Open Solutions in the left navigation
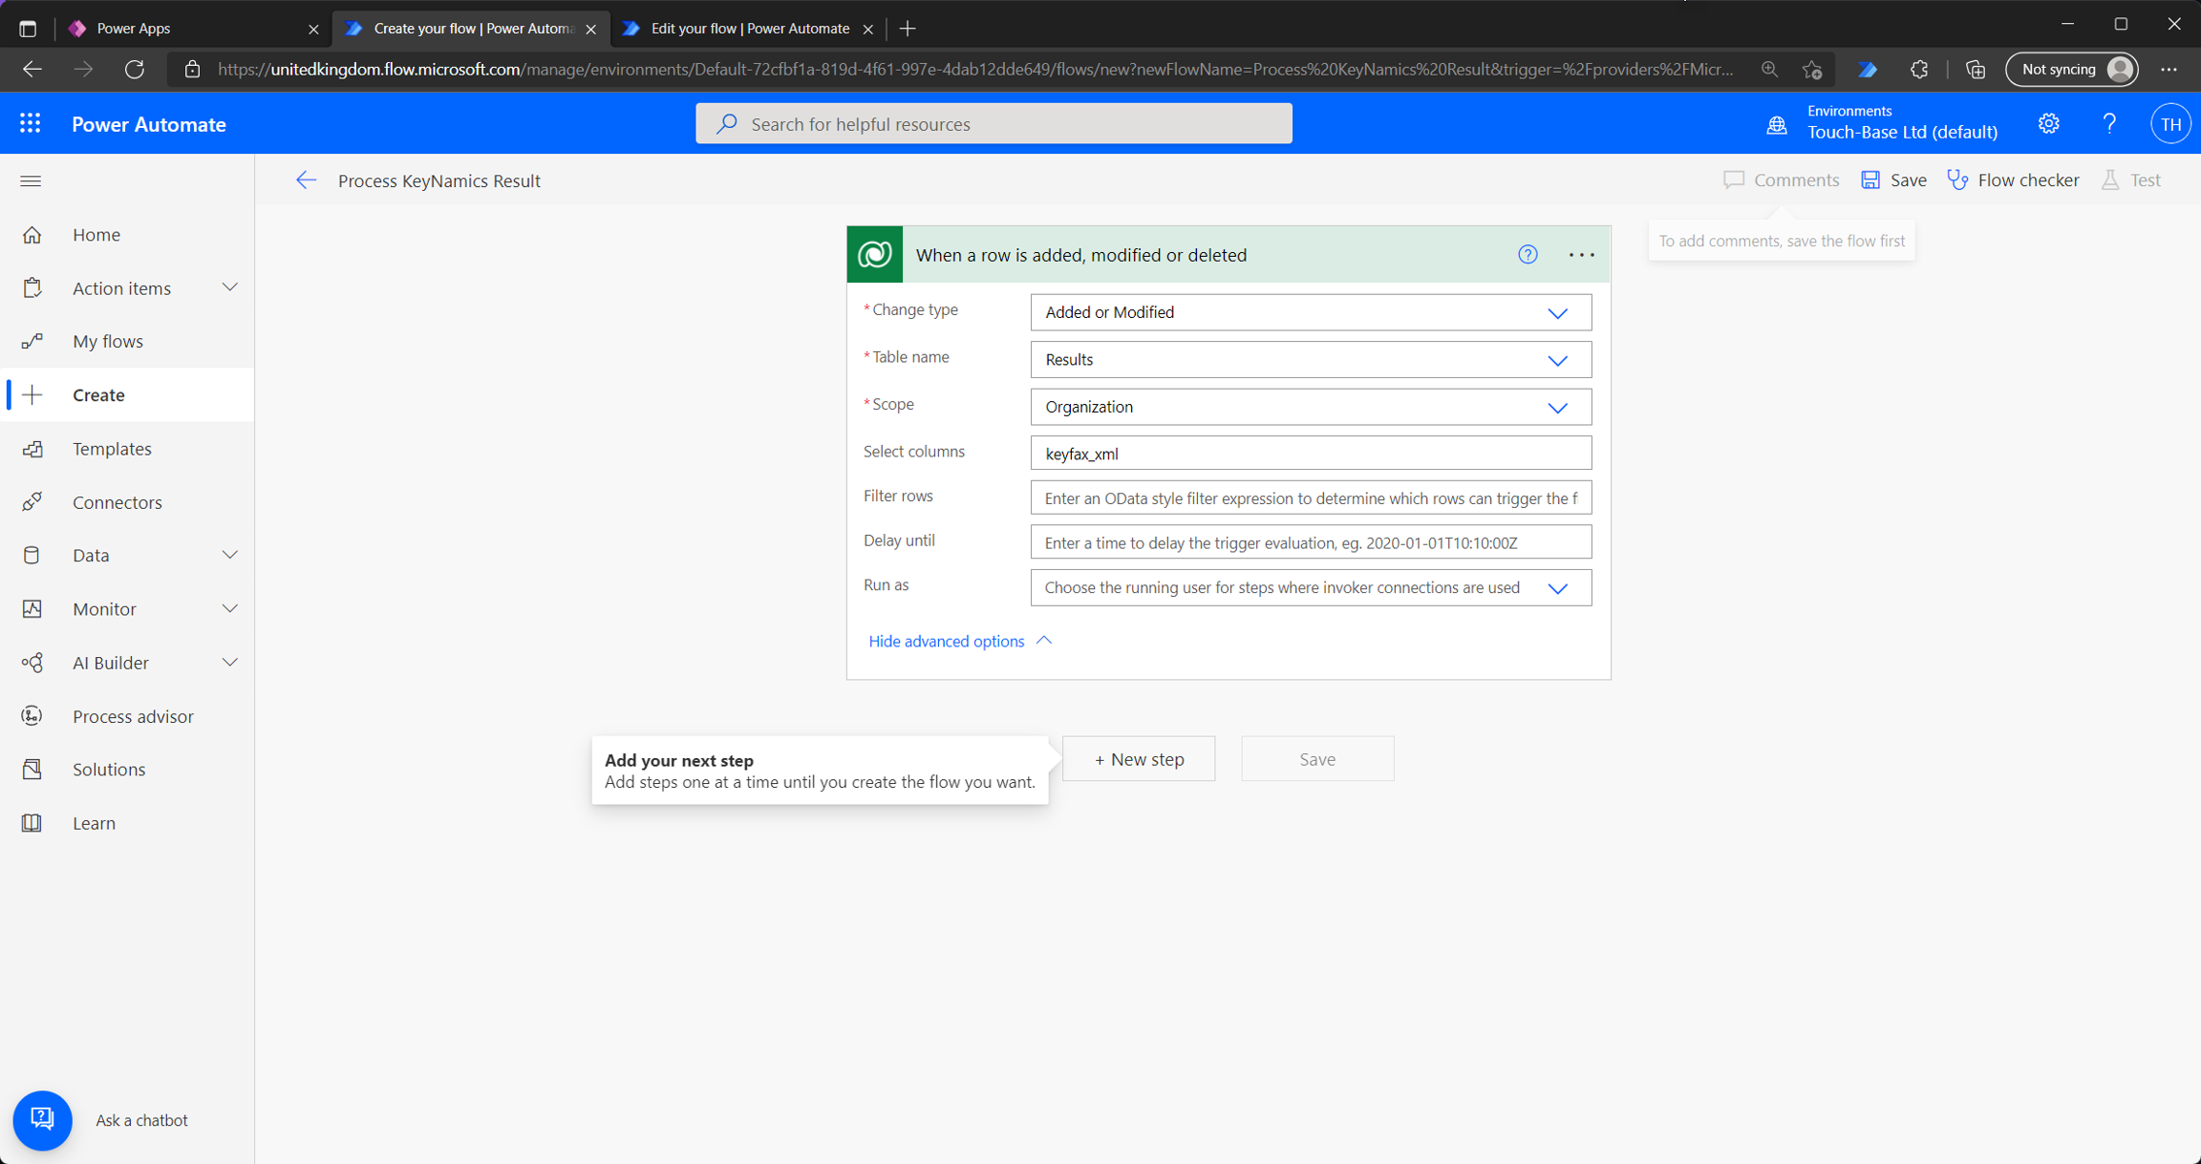 [x=109, y=769]
